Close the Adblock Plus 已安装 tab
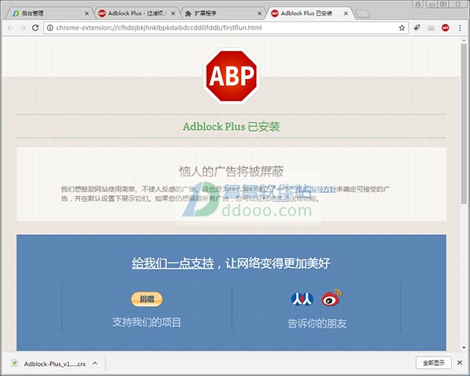Image resolution: width=470 pixels, height=376 pixels. click(x=346, y=13)
